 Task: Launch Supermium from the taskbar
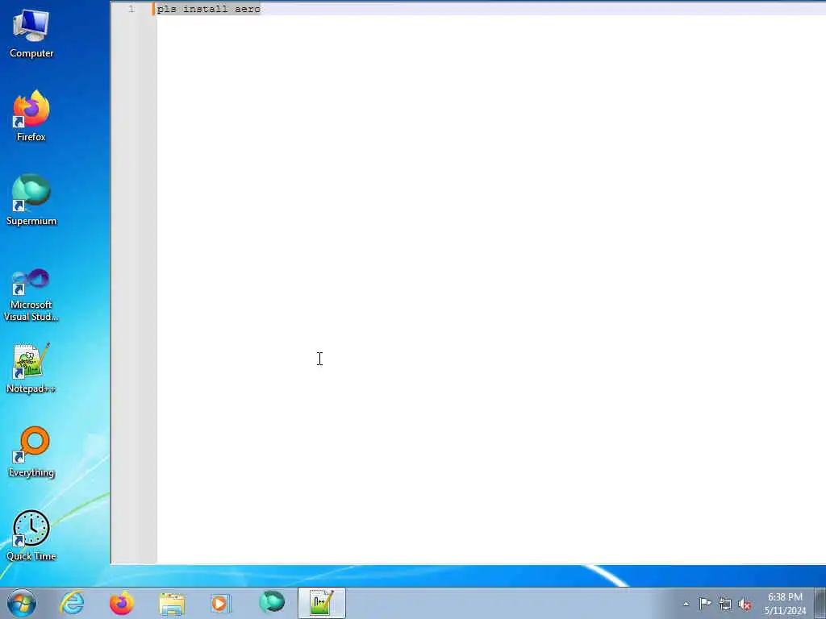point(271,603)
